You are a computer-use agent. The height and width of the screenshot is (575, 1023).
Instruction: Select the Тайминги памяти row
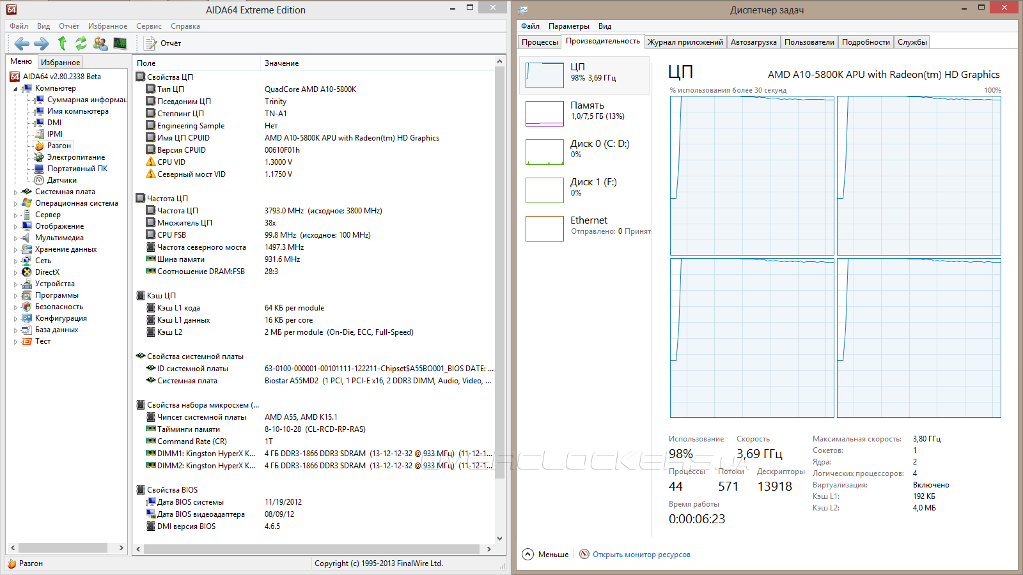313,429
